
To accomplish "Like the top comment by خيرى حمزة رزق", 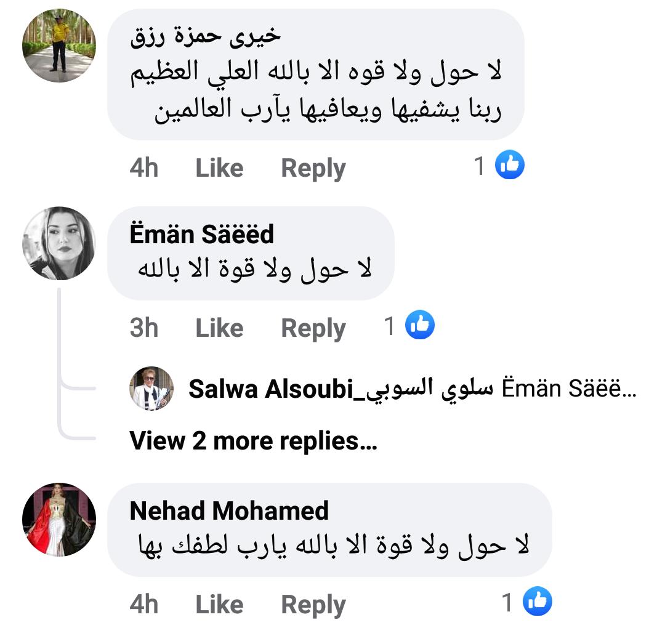I will [x=219, y=168].
